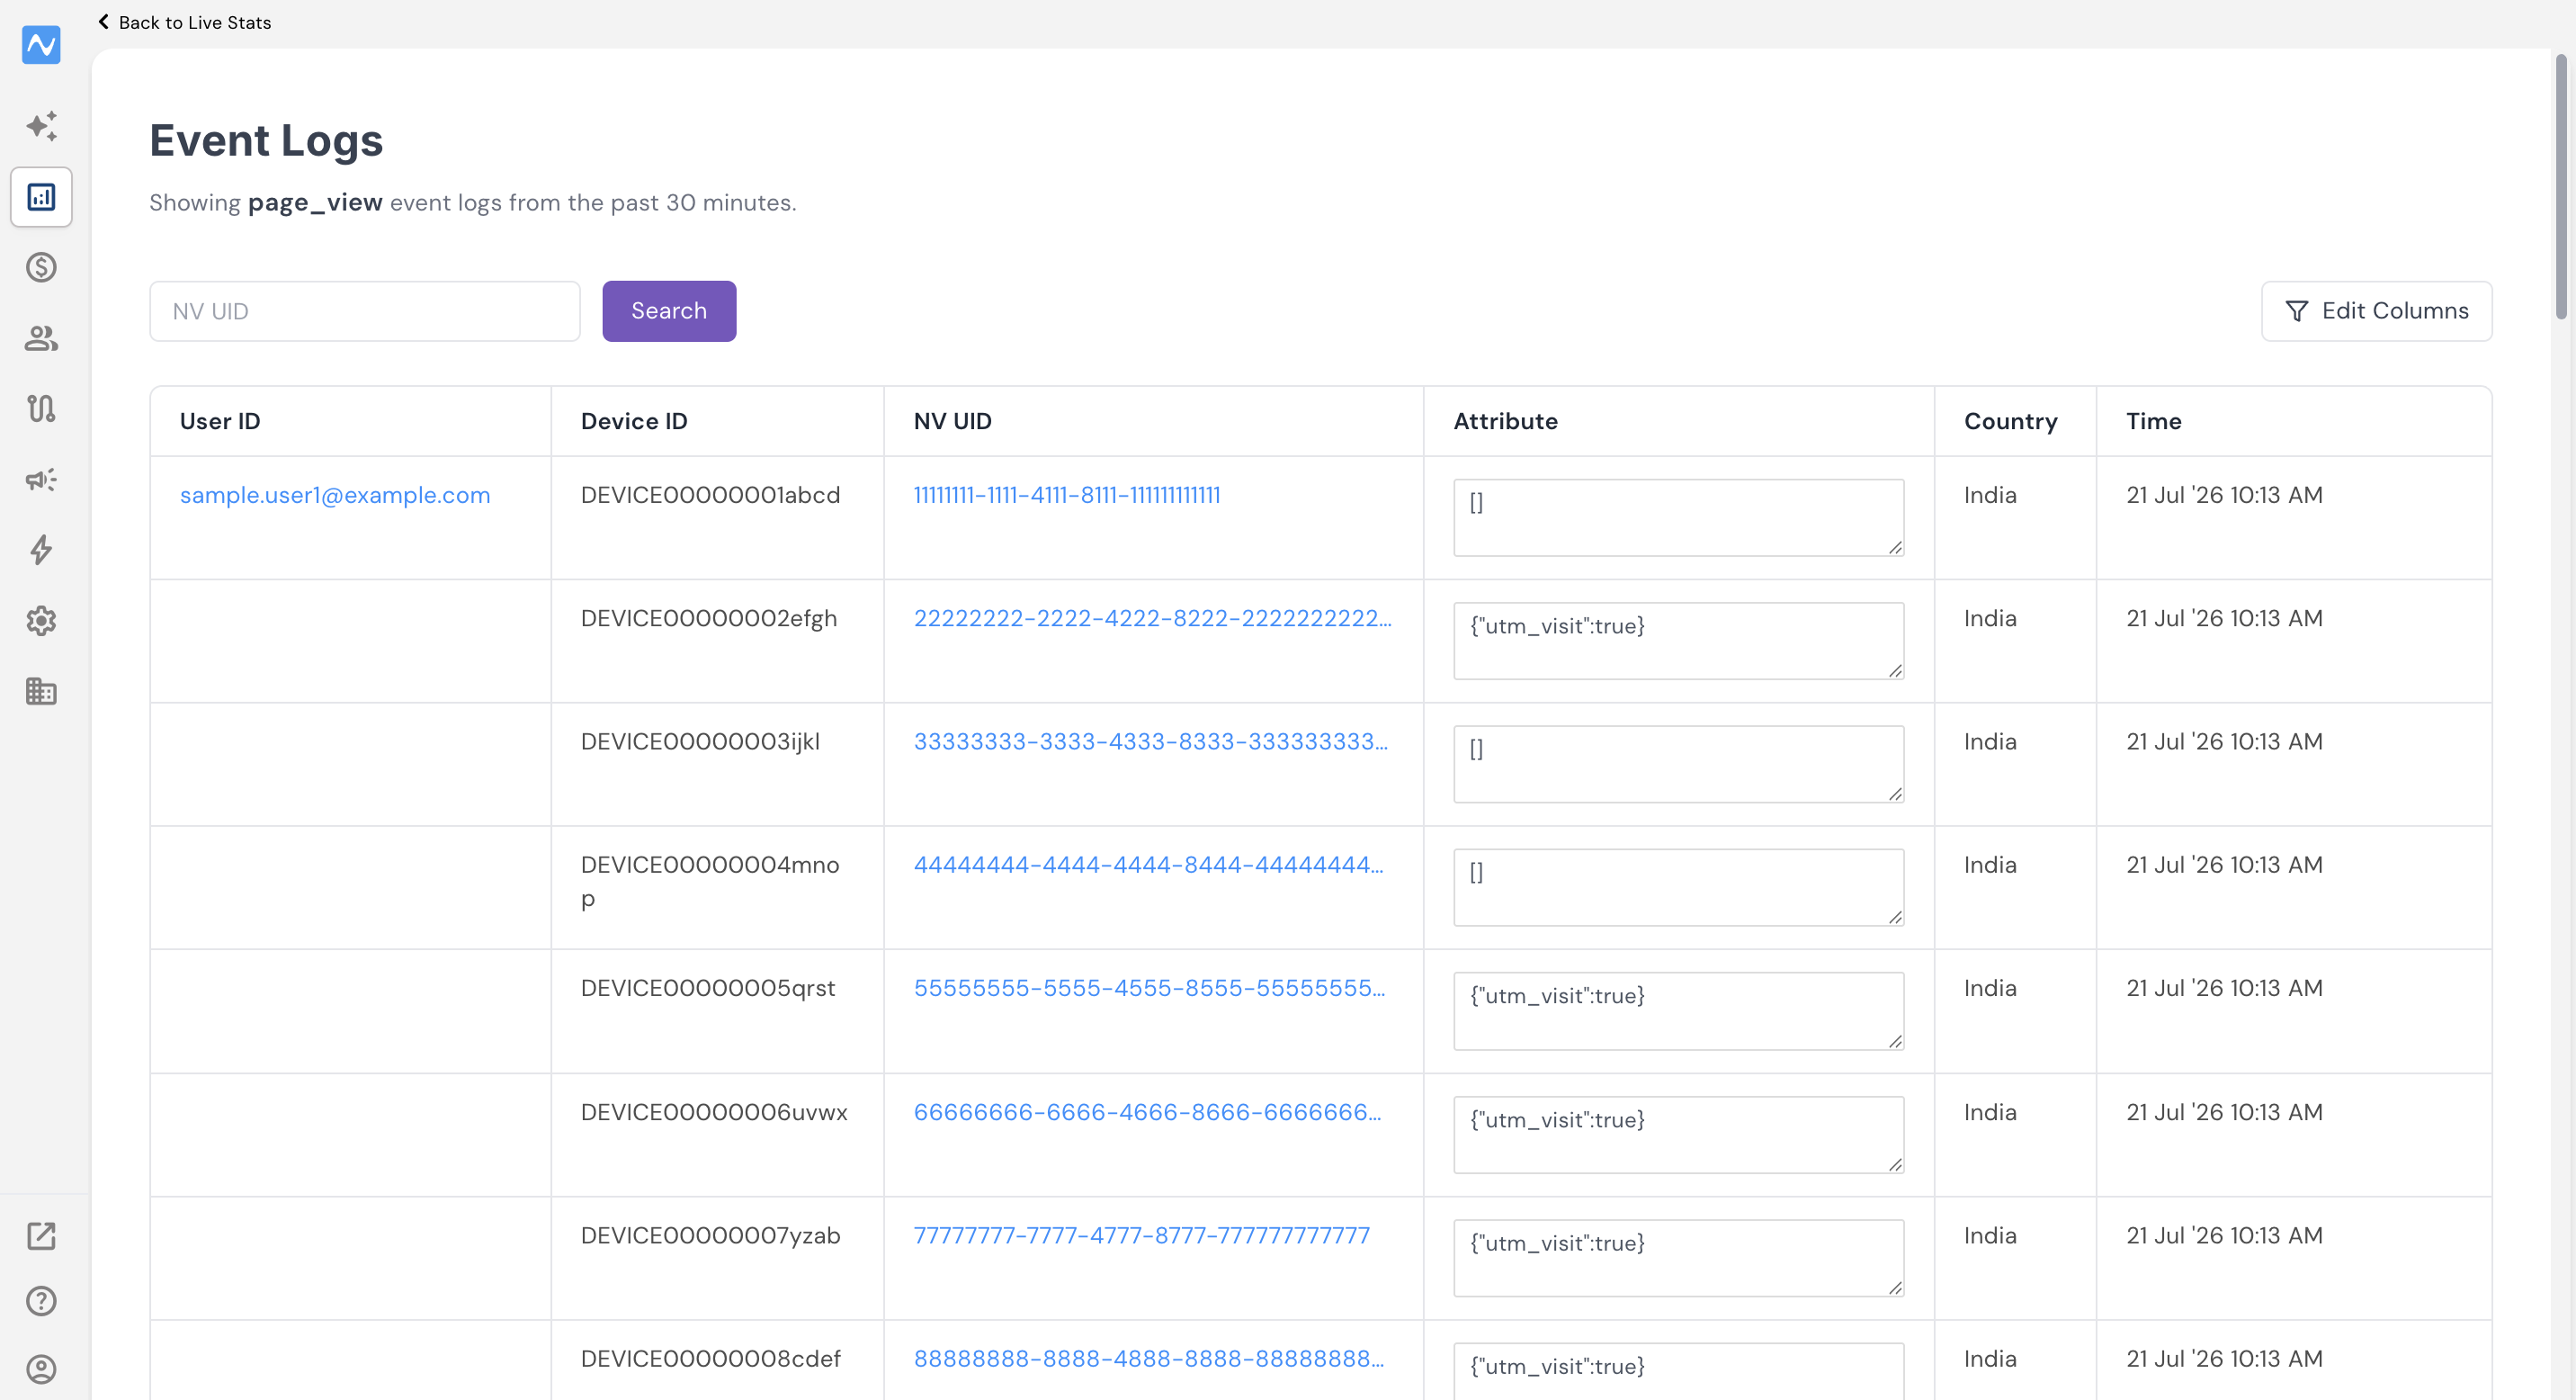Open NV UID starting with 11111111

tap(1067, 495)
